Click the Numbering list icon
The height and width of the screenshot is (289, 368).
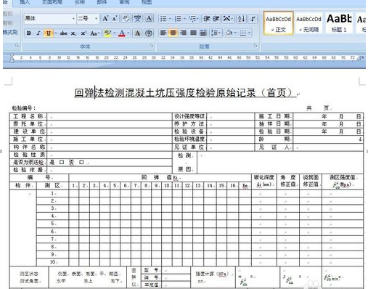pyautogui.click(x=178, y=19)
